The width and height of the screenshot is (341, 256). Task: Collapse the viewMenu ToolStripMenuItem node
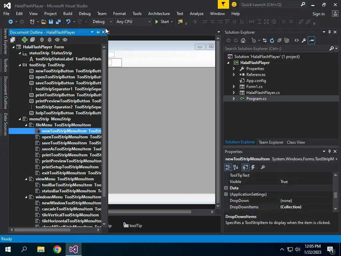26,179
